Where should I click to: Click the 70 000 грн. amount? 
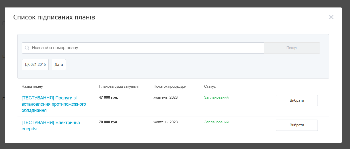(x=108, y=122)
